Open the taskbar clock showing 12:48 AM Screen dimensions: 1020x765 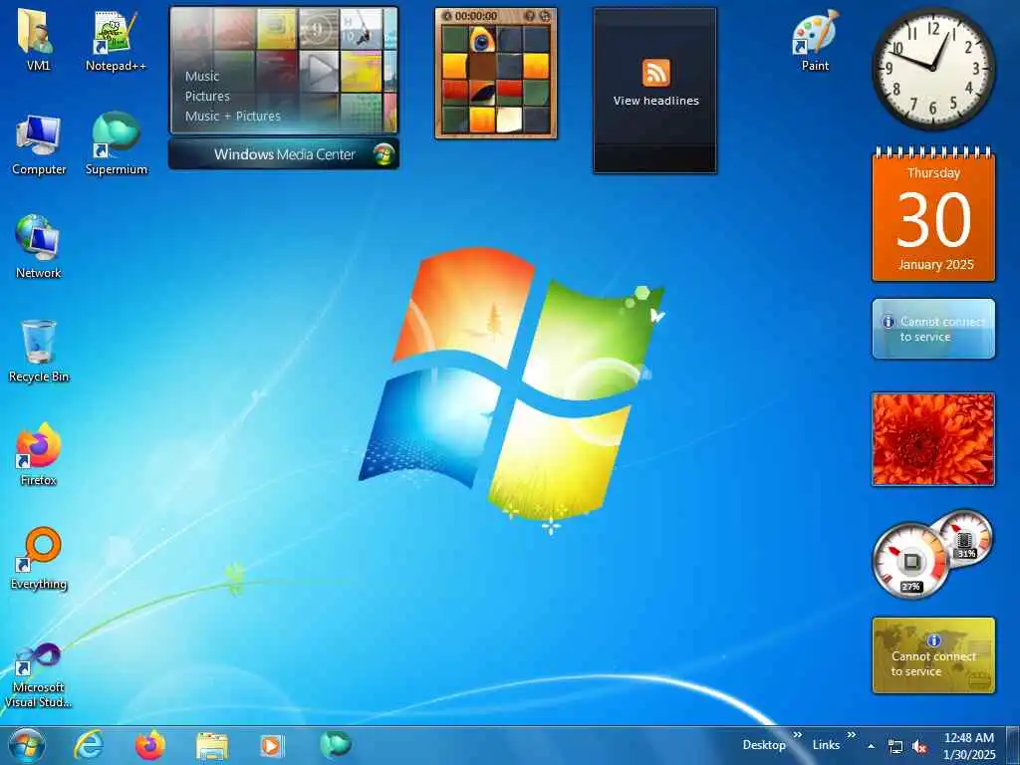coord(969,746)
